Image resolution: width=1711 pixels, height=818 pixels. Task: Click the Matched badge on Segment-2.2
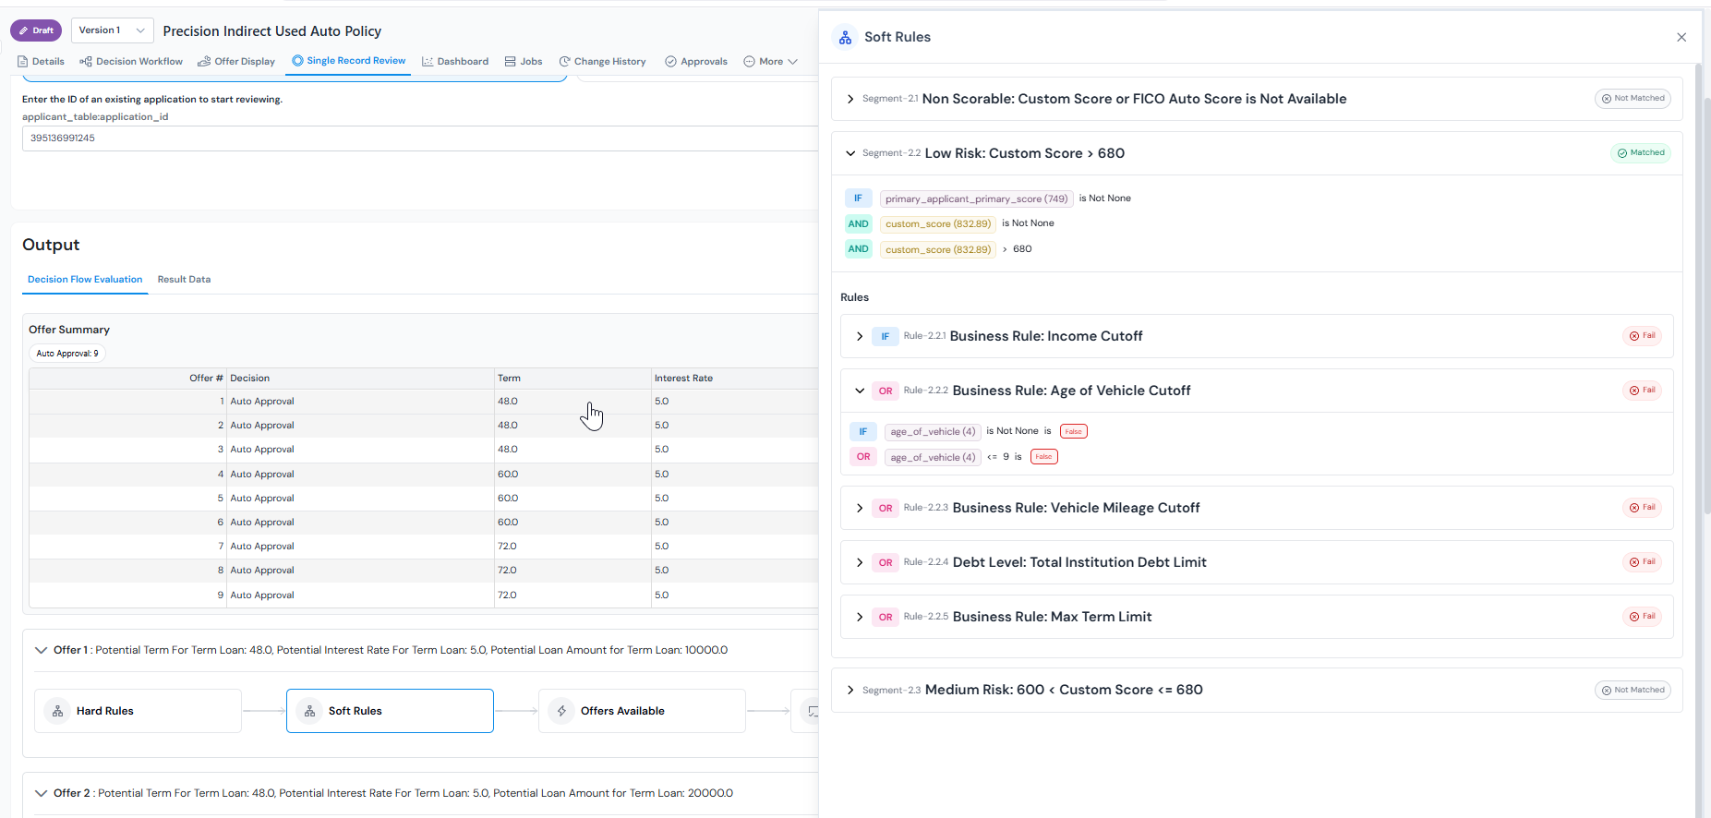(1641, 153)
